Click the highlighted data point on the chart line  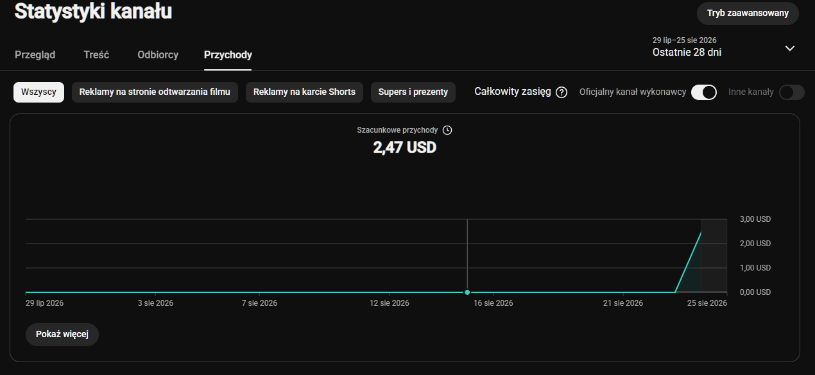click(467, 292)
